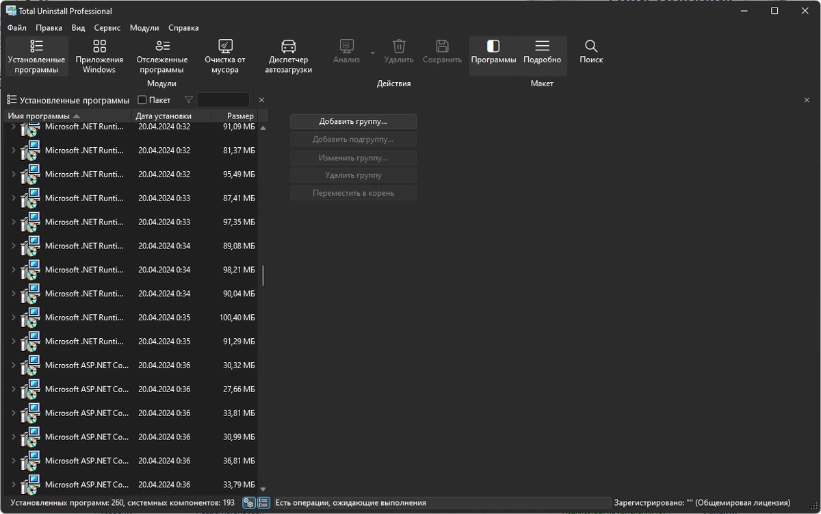This screenshot has height=514, width=821.
Task: Click the 'Переместить в корень' button
Action: point(353,193)
